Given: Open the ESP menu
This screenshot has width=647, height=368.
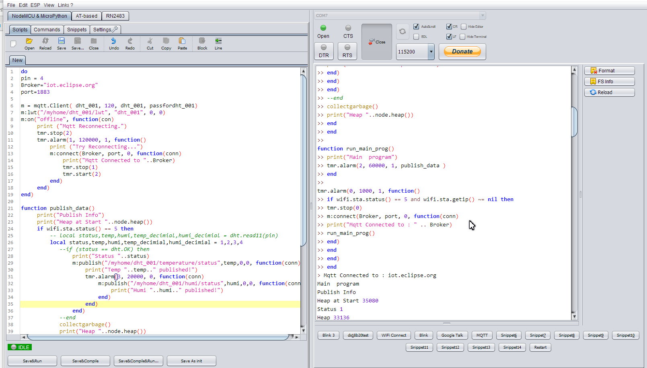Looking at the screenshot, I should pos(35,5).
